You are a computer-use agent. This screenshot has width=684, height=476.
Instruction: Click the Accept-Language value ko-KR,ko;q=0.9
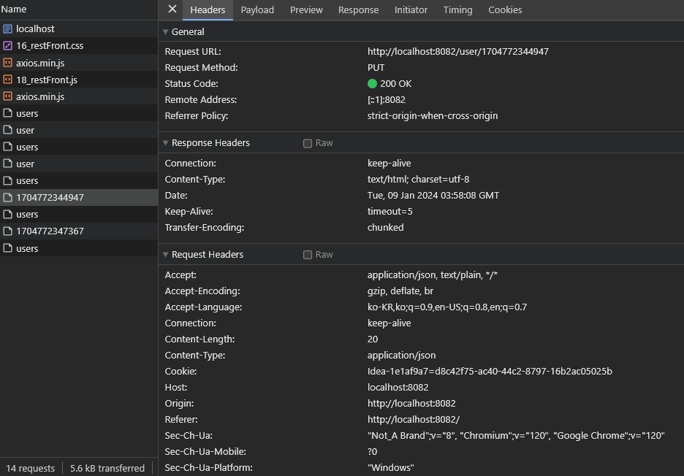click(447, 307)
